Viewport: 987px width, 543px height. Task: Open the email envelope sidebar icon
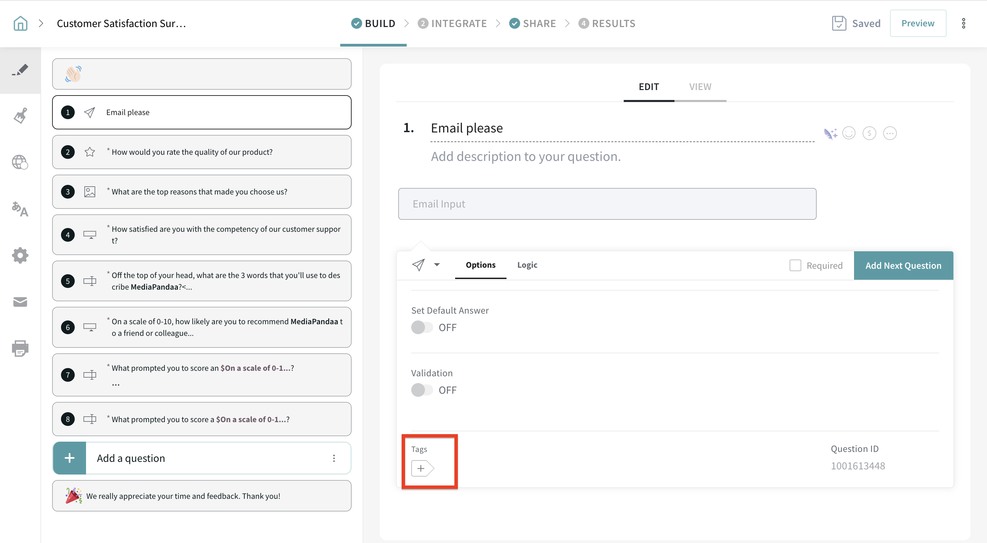20,302
